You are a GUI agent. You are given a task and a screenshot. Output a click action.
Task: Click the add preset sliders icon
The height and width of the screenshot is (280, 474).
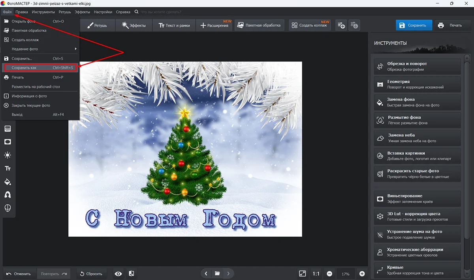point(341,25)
